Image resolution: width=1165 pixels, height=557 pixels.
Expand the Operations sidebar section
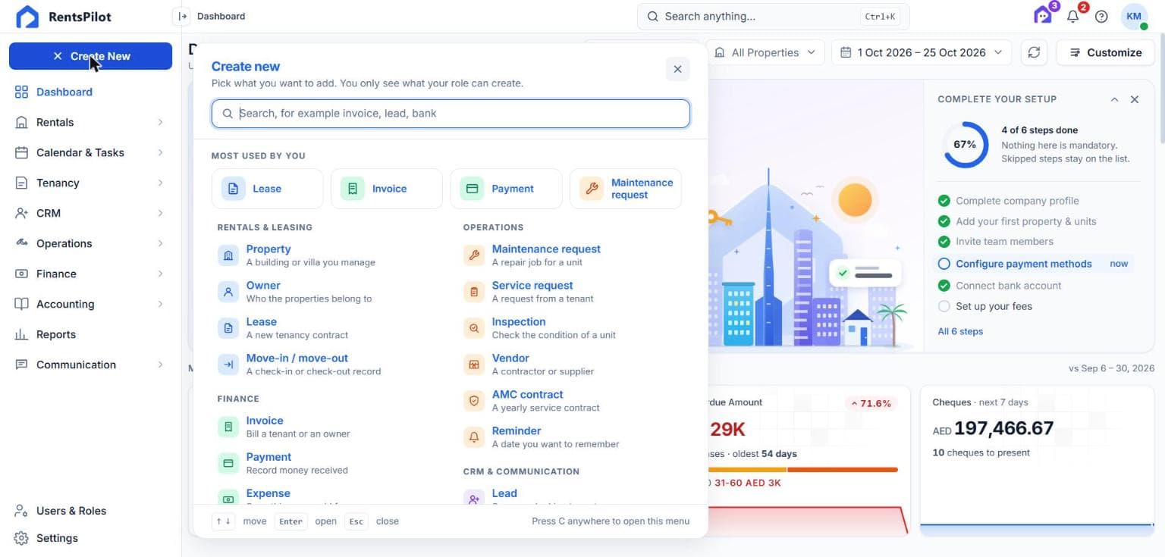click(90, 243)
